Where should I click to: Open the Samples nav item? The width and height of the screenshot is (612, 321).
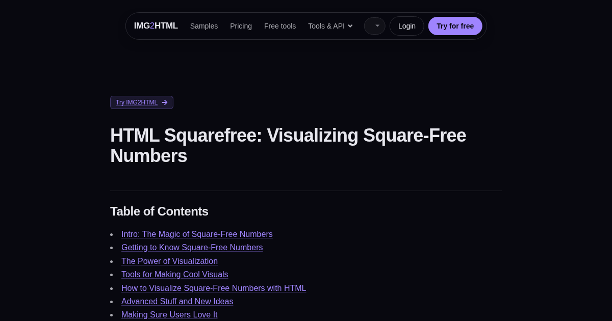coord(204,26)
